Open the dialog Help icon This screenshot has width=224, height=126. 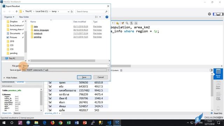(x=107, y=17)
